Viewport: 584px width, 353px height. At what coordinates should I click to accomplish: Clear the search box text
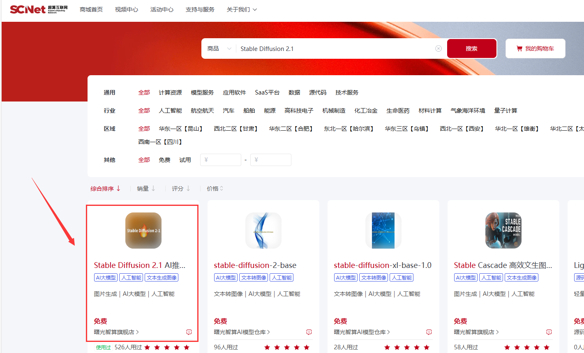[x=439, y=48]
